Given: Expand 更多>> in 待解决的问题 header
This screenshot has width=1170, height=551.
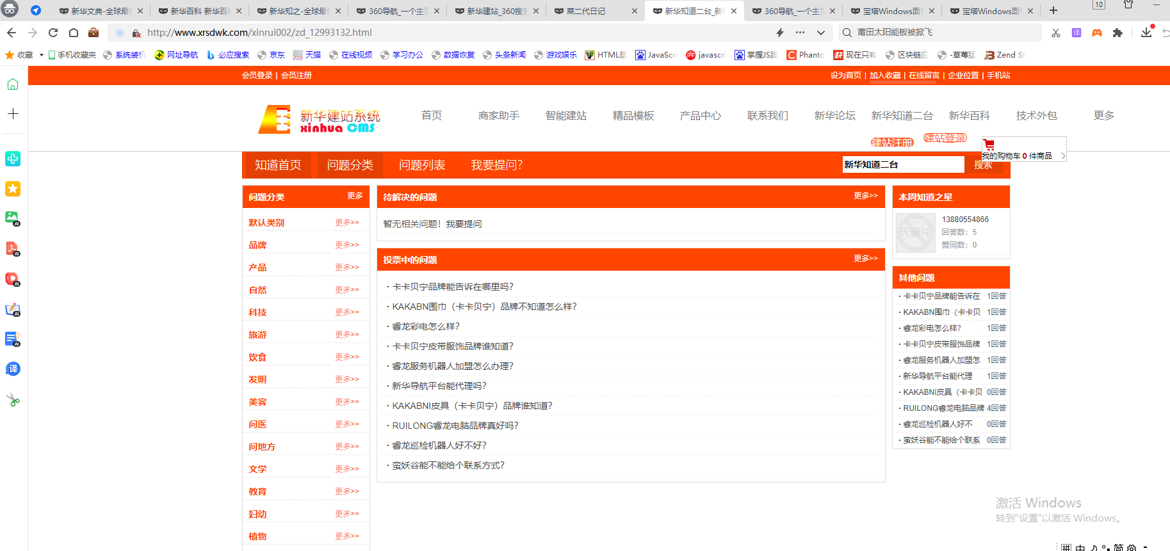Looking at the screenshot, I should pos(865,196).
